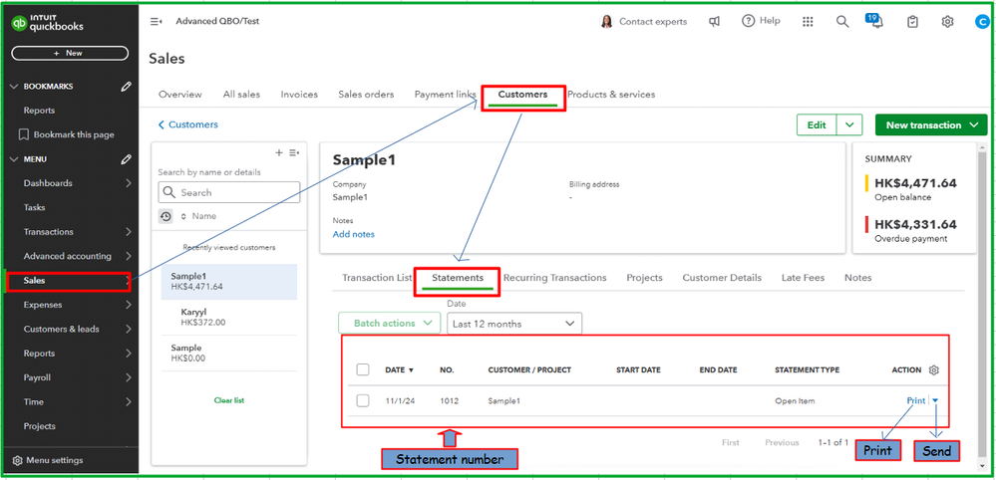Click the Edit button

pos(817,124)
